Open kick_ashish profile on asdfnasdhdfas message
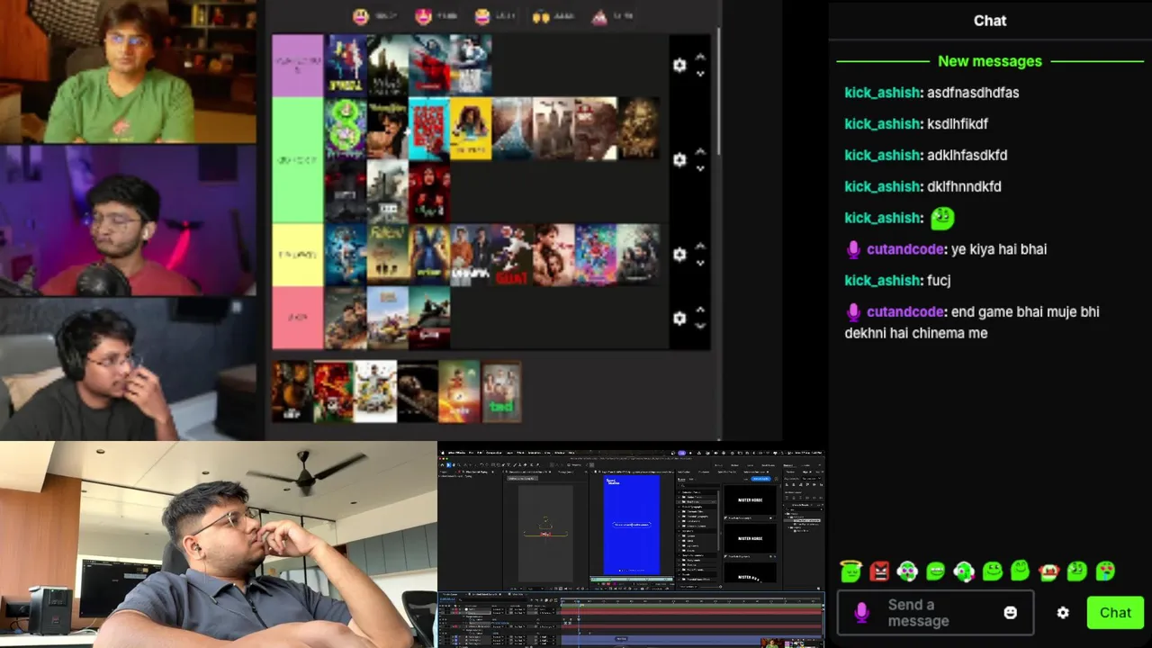The image size is (1152, 648). point(883,93)
